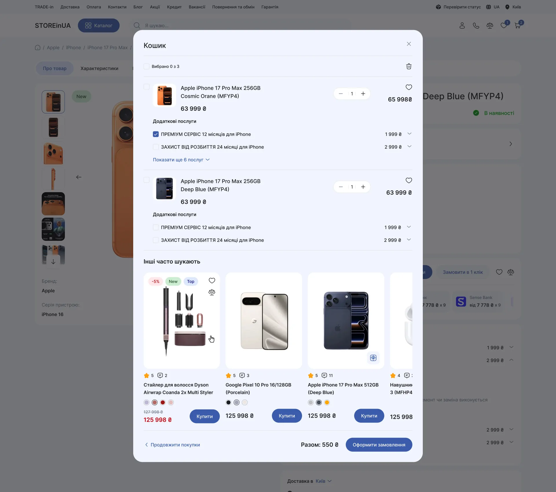Open the shopping cart icon in the header
This screenshot has height=492, width=556.
(517, 25)
